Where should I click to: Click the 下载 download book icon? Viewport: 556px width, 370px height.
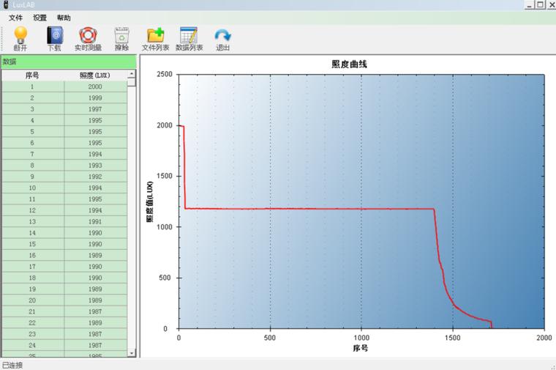tap(55, 34)
